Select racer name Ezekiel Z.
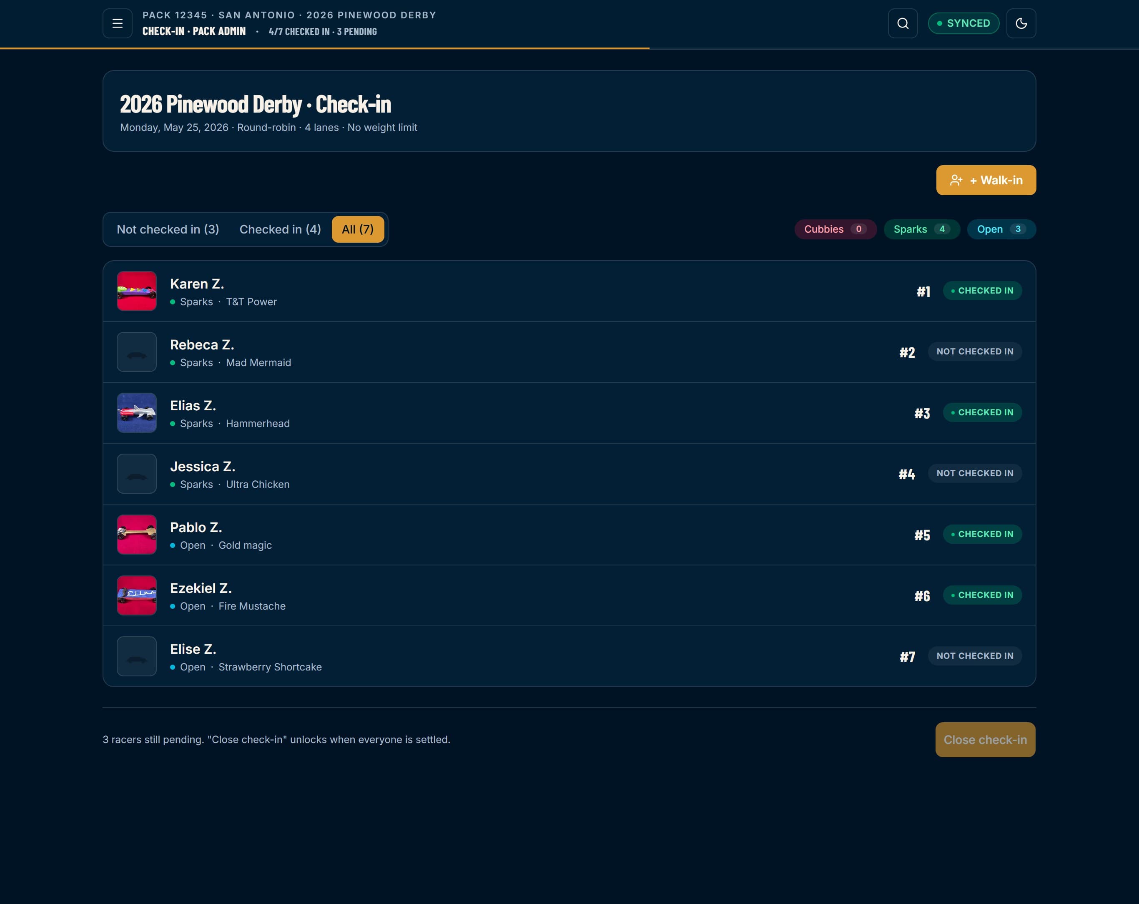 pyautogui.click(x=201, y=588)
